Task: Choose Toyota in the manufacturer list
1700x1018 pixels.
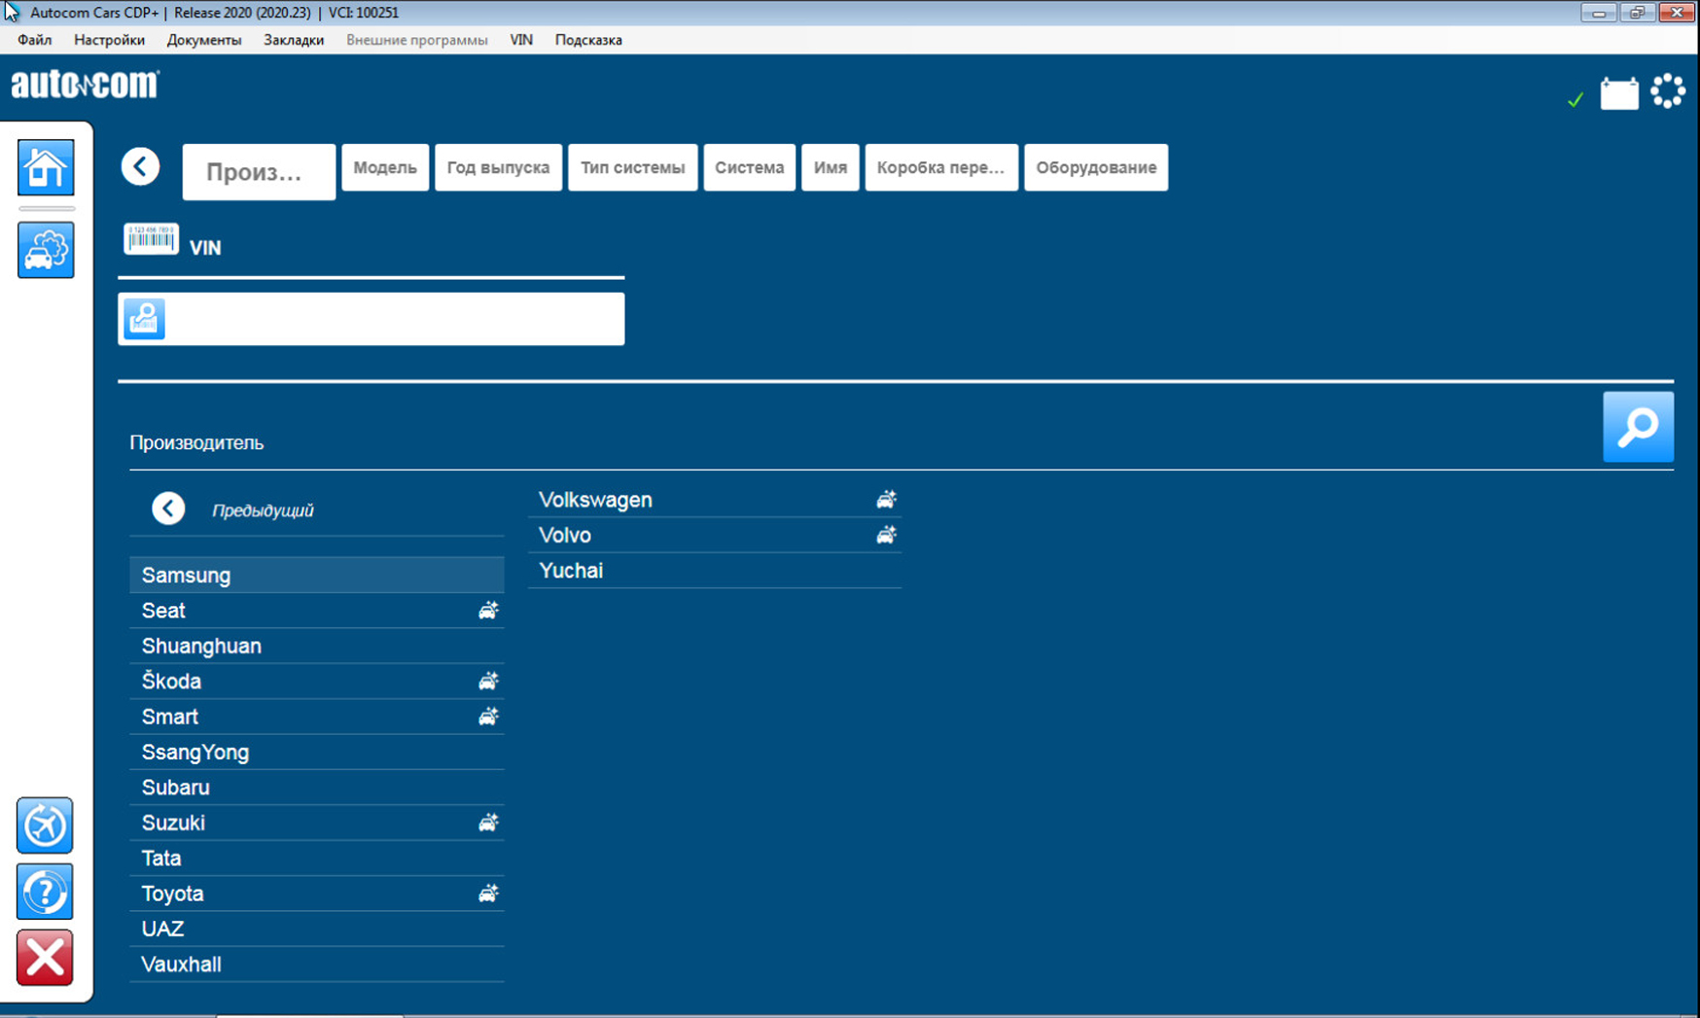Action: 173,894
